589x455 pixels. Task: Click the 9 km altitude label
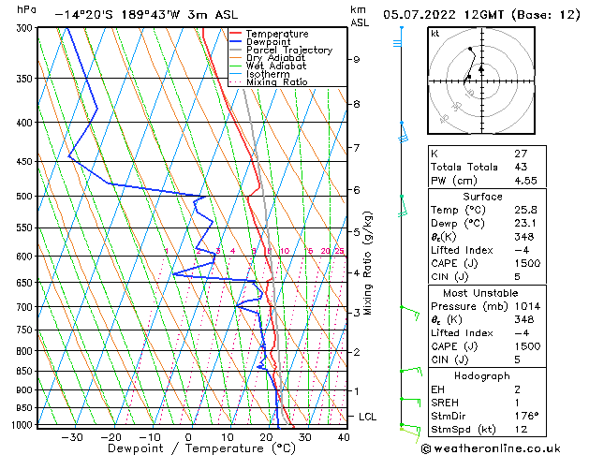357,60
